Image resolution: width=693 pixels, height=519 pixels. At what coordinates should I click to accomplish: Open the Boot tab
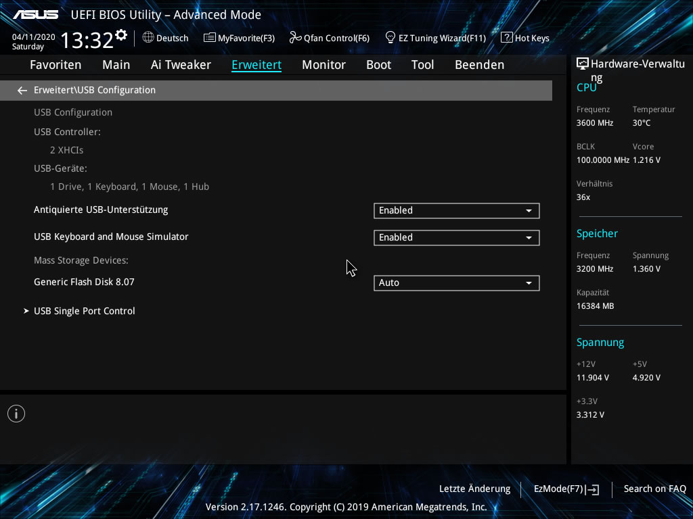tap(379, 65)
